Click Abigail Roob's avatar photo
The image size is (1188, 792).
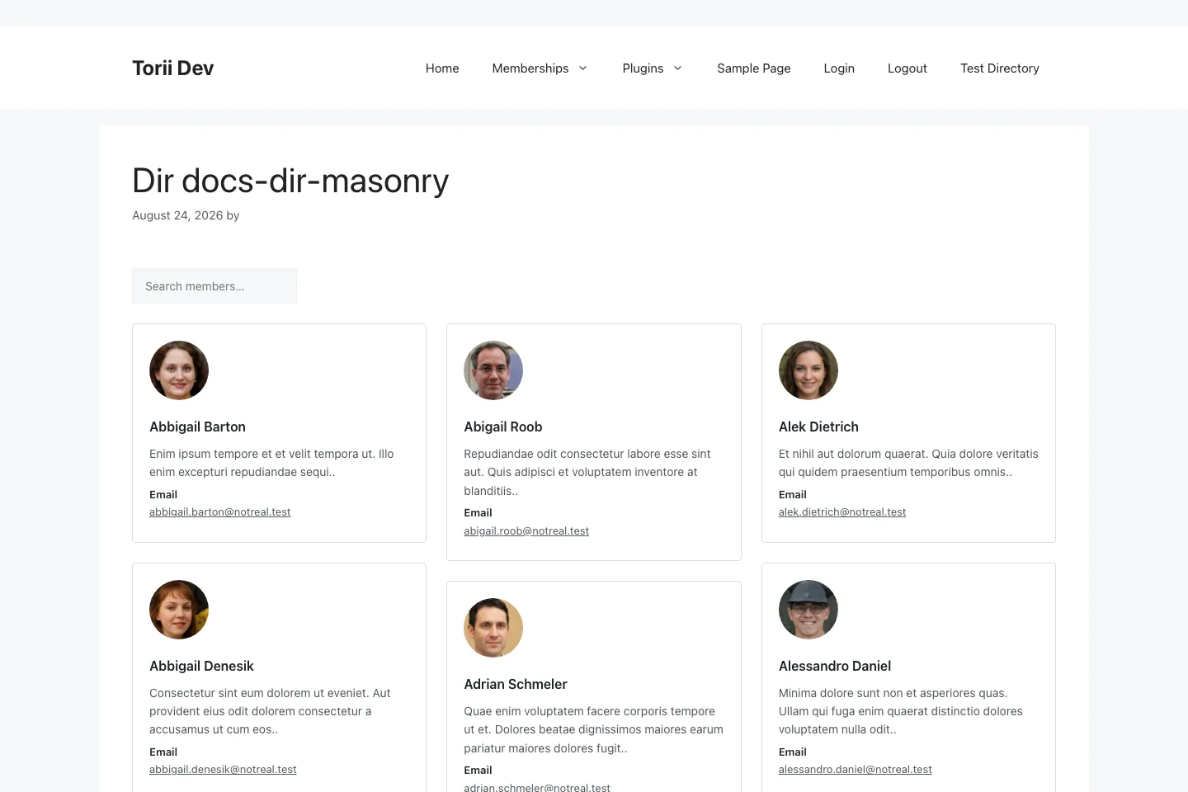493,370
